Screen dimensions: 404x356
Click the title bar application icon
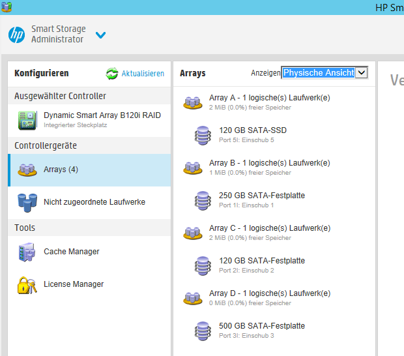tap(7, 7)
